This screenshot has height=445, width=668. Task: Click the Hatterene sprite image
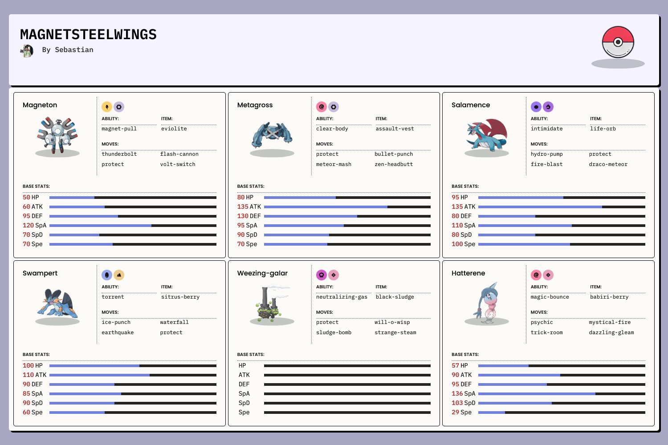pyautogui.click(x=486, y=303)
